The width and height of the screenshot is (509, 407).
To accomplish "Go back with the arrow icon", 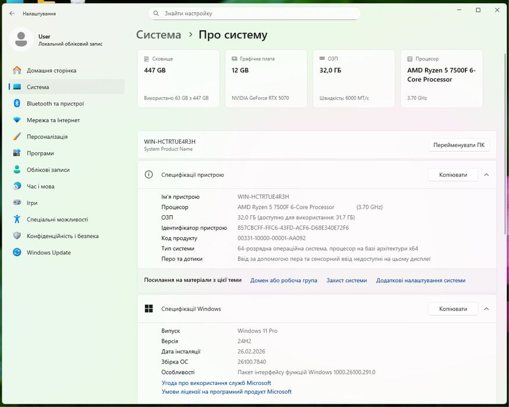I will (12, 13).
